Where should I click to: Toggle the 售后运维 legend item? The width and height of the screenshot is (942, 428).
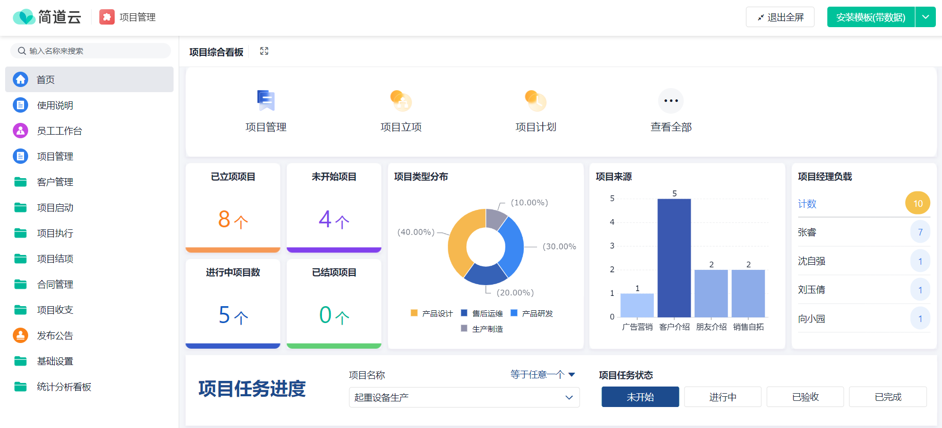tap(482, 313)
